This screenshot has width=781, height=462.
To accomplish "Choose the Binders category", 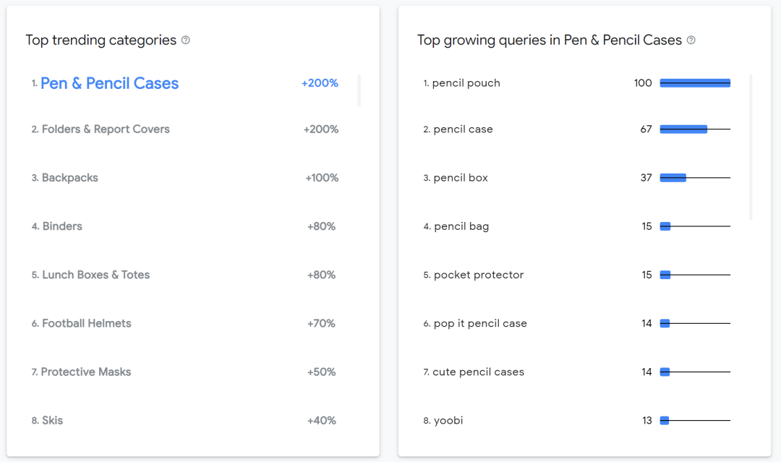I will pyautogui.click(x=62, y=226).
